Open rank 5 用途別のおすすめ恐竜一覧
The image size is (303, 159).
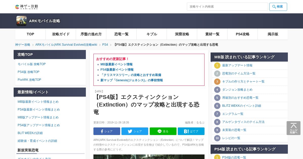[240, 98]
